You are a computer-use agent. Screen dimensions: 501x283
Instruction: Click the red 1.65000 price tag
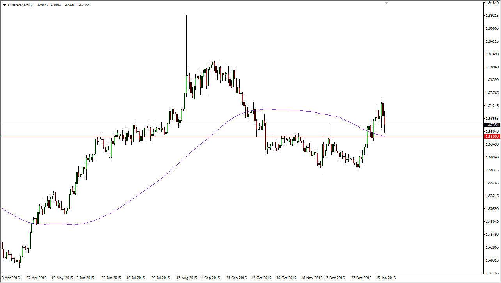(493, 137)
